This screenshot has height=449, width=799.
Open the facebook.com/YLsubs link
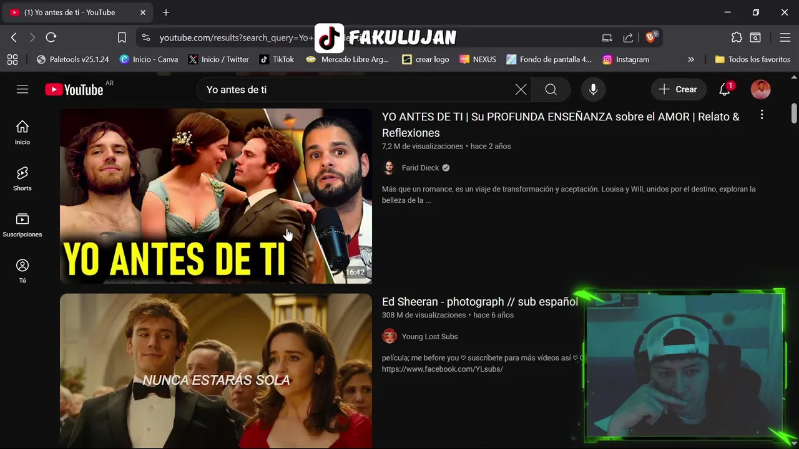[442, 369]
